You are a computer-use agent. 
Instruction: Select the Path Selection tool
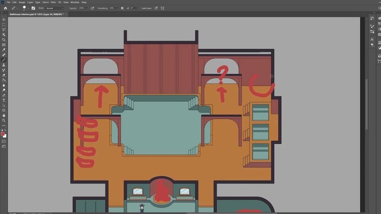pos(4,105)
